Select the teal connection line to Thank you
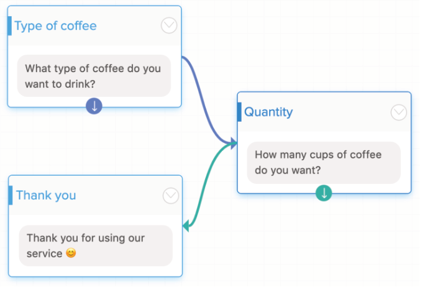 (x=204, y=181)
